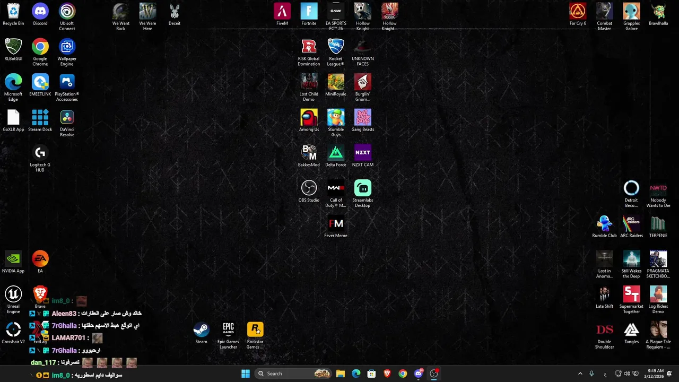Expand the hidden system tray icons

pyautogui.click(x=580, y=374)
